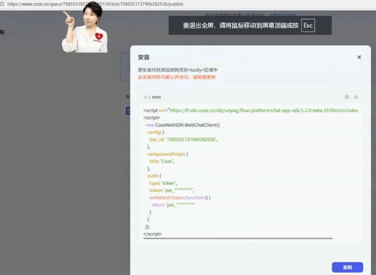The width and height of the screenshot is (376, 275).
Task: Click the type 'token' line in code
Action: (x=163, y=183)
